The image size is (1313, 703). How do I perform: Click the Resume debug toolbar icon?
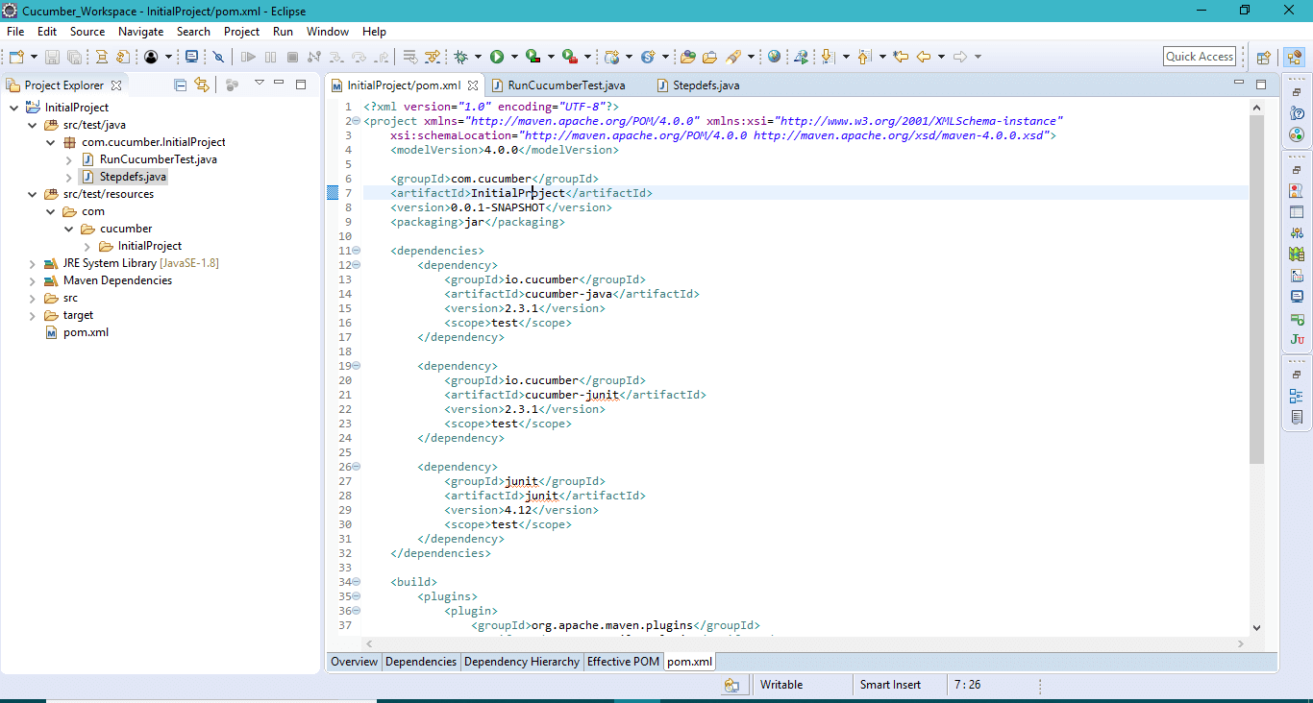pos(248,57)
